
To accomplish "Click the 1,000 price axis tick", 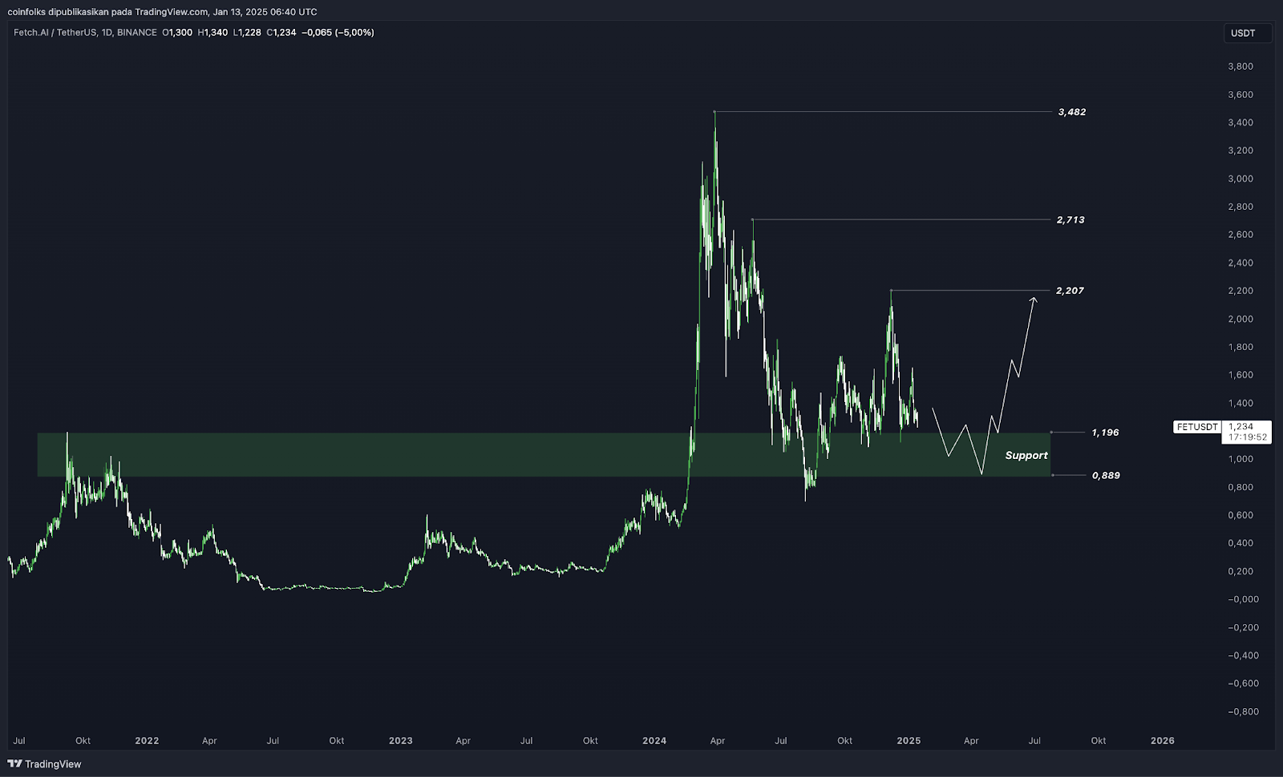I will click(x=1241, y=459).
